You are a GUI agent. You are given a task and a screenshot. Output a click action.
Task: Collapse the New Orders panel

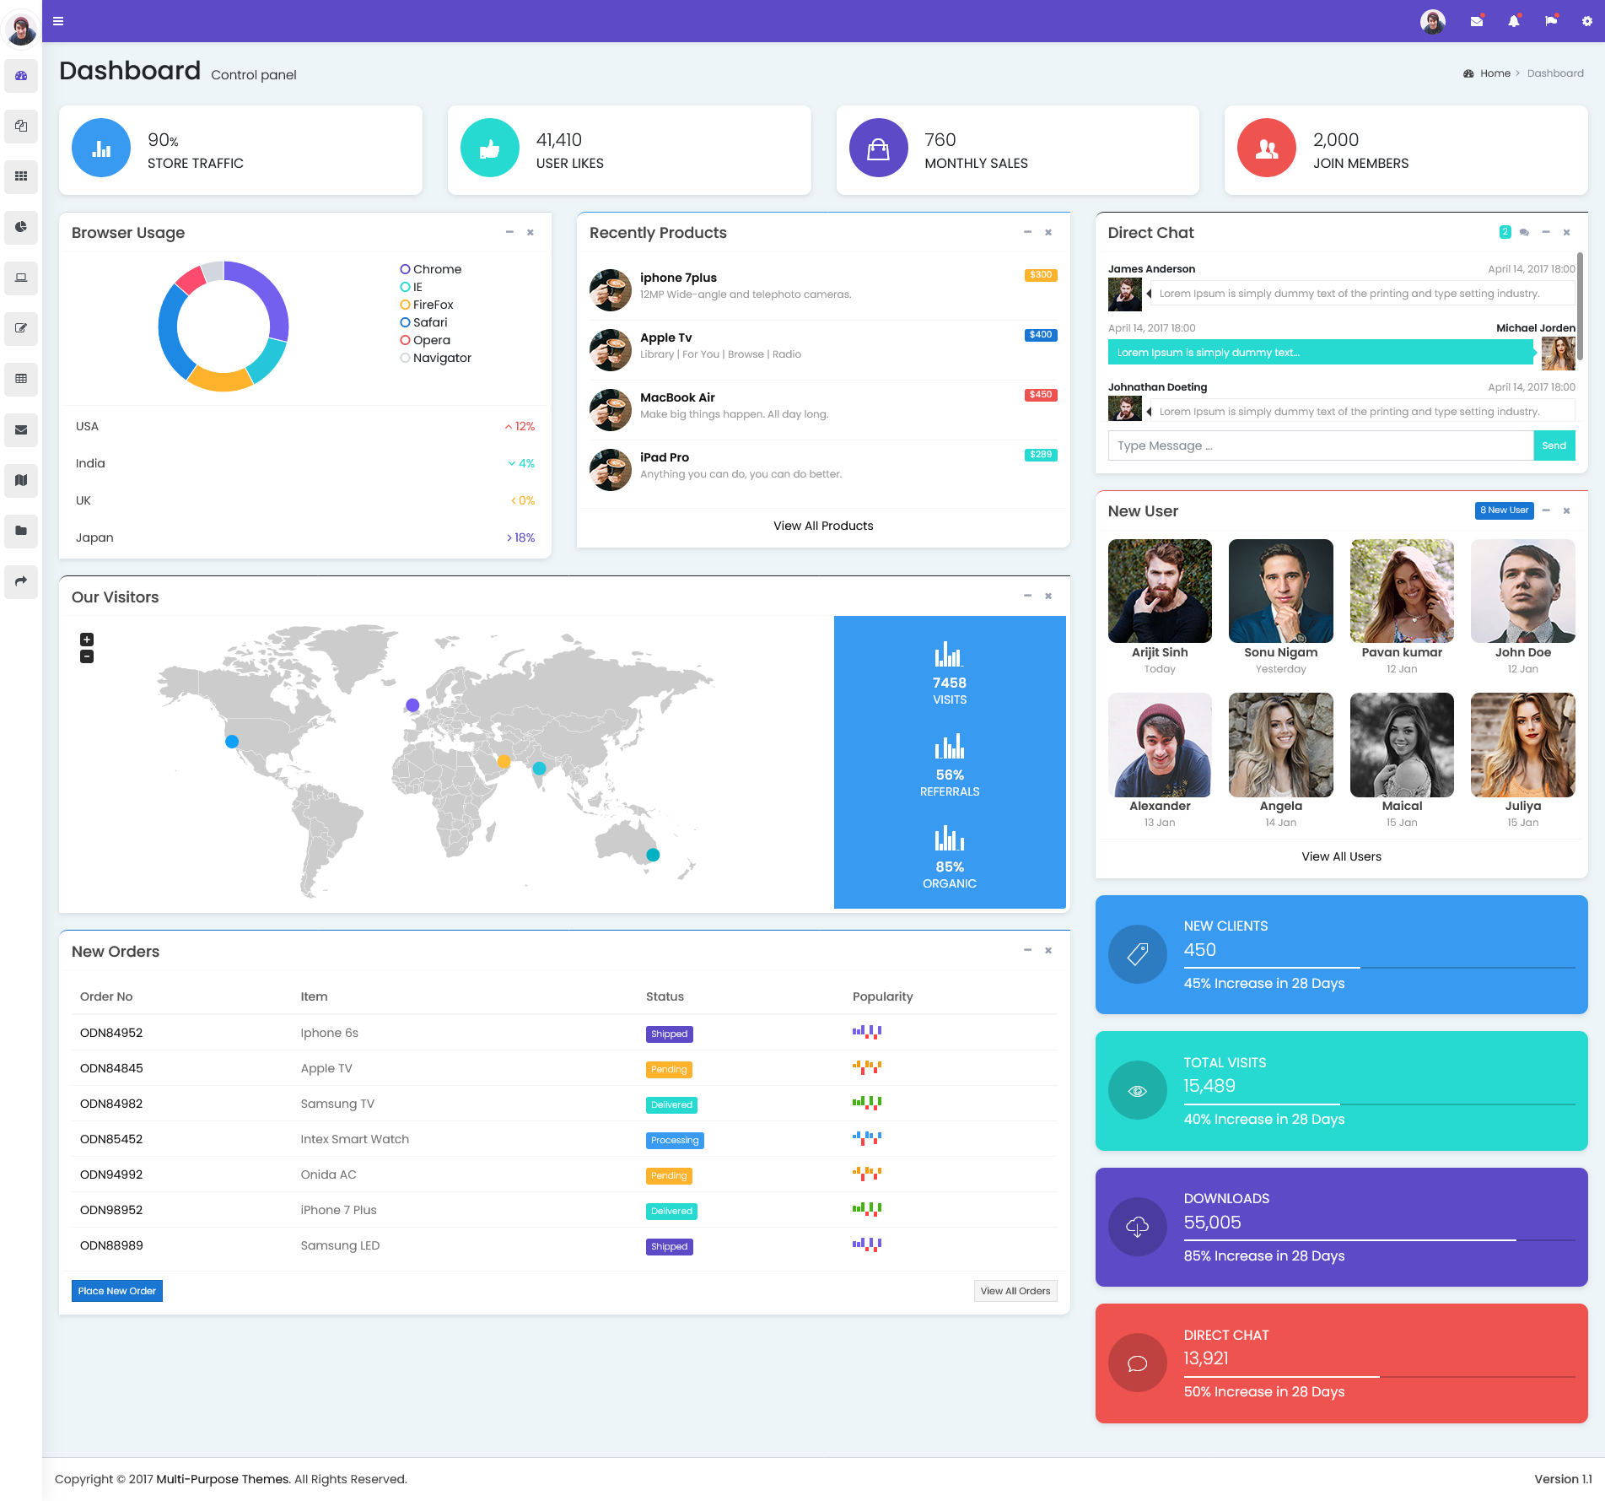pos(1027,950)
